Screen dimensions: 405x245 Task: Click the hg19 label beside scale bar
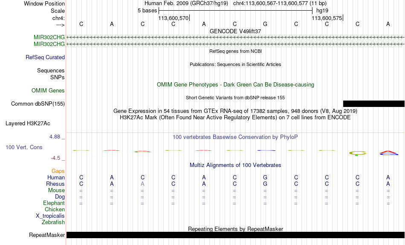pos(322,11)
